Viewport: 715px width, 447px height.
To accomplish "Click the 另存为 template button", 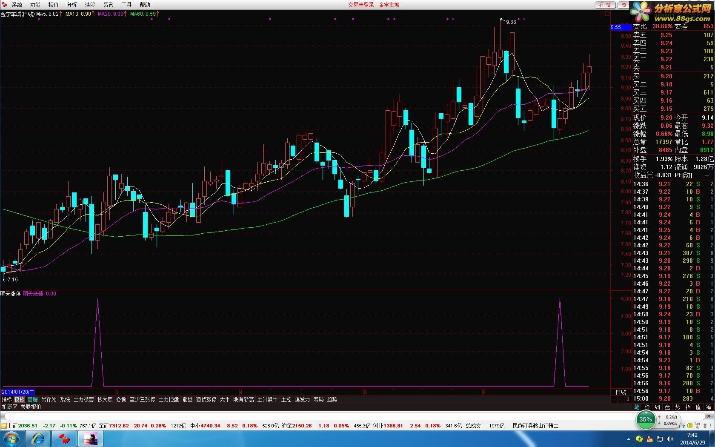I will [49, 399].
